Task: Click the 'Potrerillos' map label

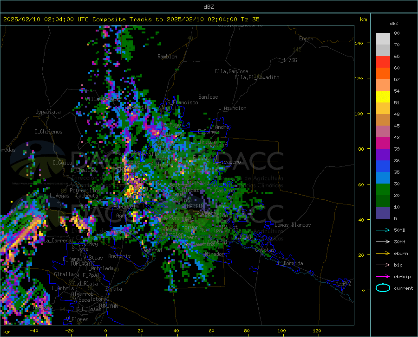Action: coord(85,191)
